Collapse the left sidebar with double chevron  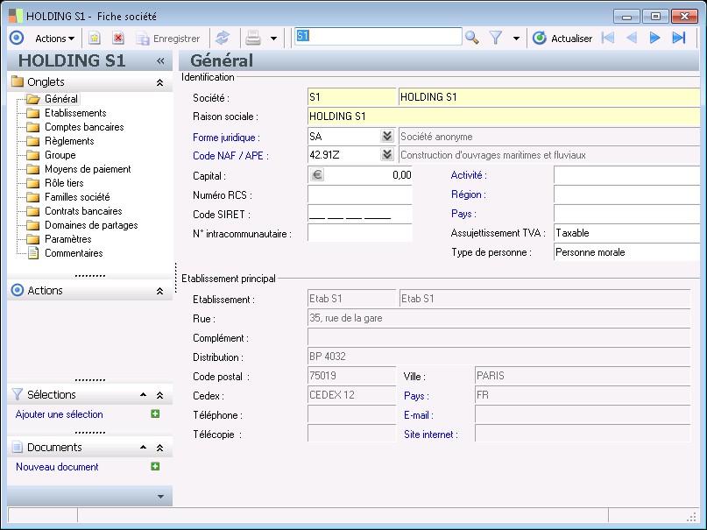click(160, 60)
